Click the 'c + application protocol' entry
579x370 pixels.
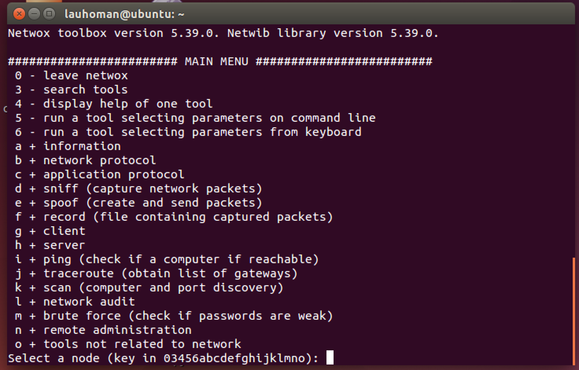(x=100, y=174)
